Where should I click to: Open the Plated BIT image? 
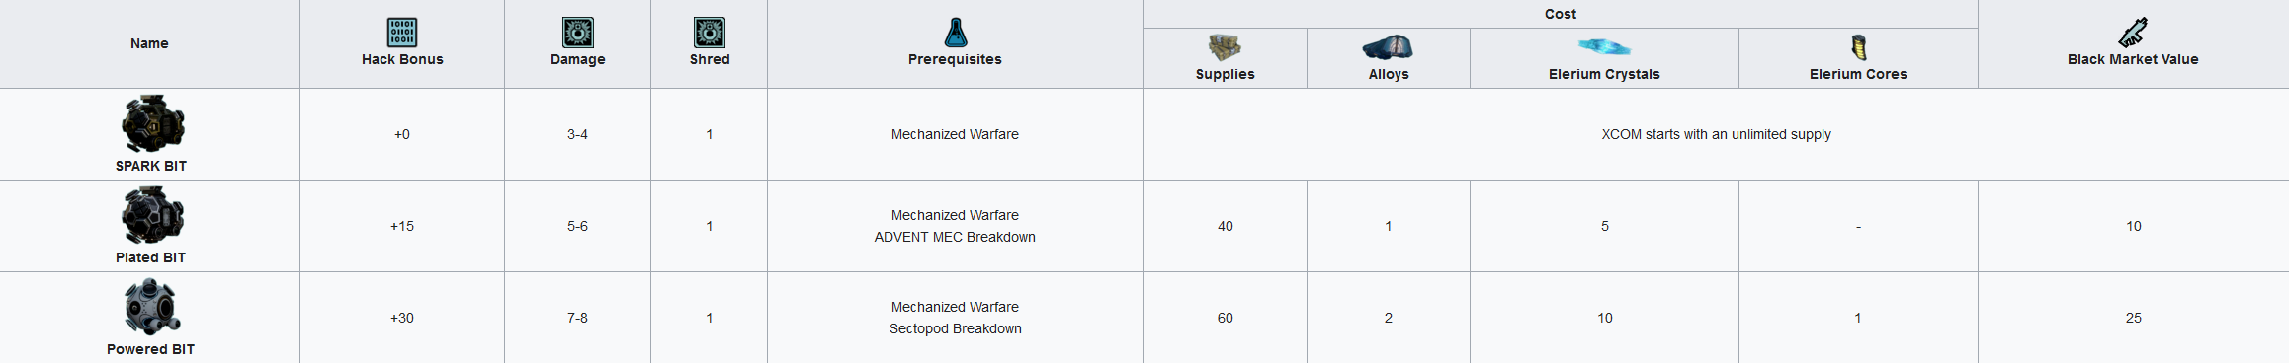[x=152, y=216]
